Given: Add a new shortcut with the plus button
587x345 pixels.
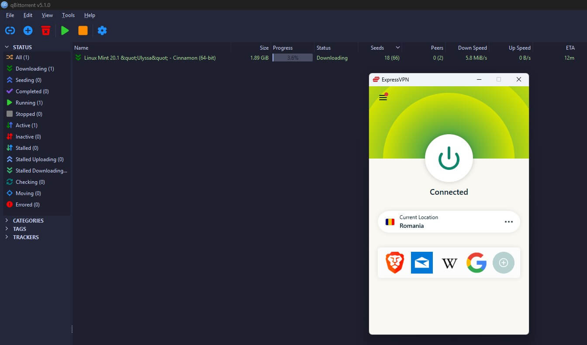Looking at the screenshot, I should tap(504, 263).
